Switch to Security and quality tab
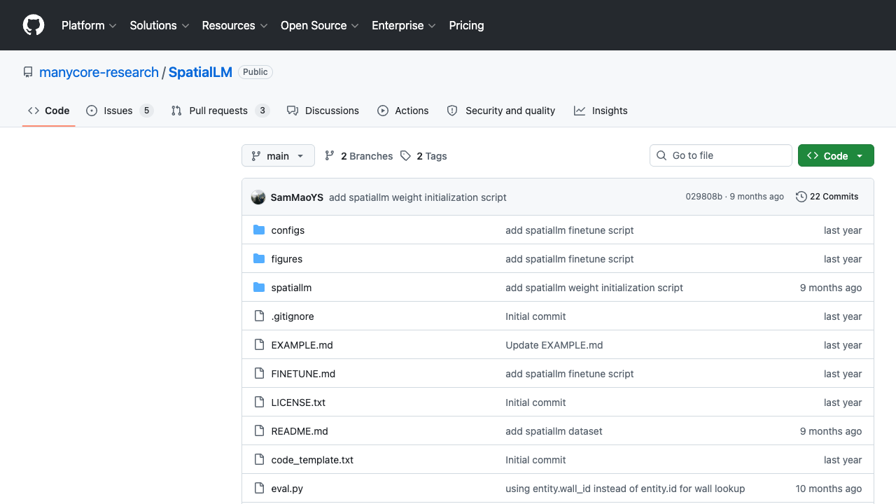Screen dimensions: 896x504 [x=501, y=111]
